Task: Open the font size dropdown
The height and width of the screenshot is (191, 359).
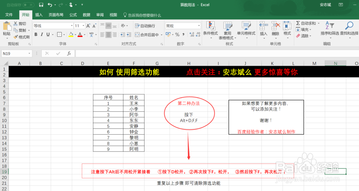Action: [x=83, y=26]
